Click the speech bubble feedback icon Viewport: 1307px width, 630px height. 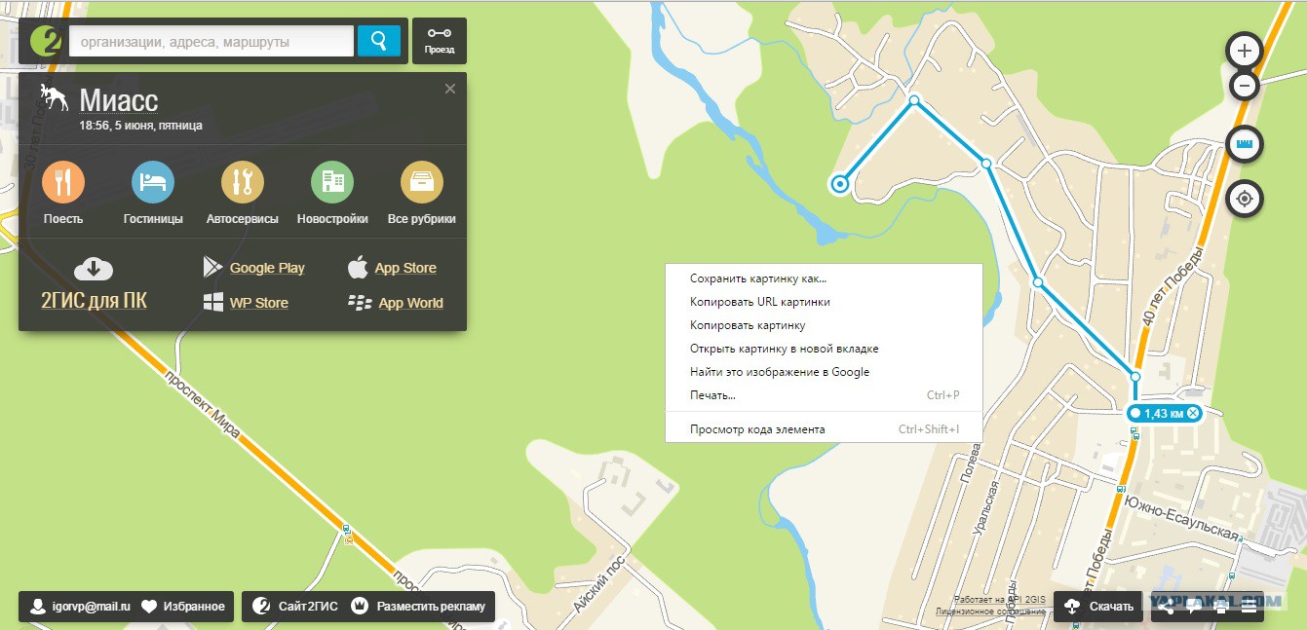1193,607
